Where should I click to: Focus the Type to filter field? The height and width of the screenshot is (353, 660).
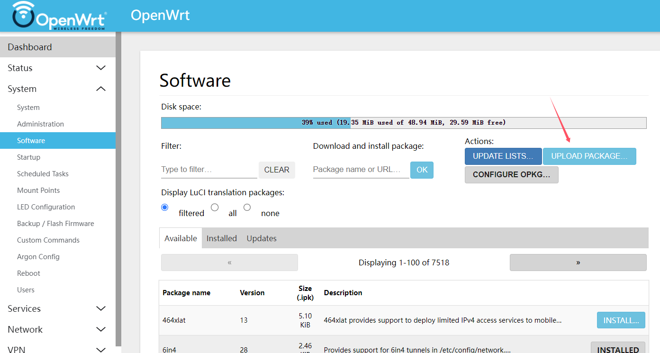209,170
